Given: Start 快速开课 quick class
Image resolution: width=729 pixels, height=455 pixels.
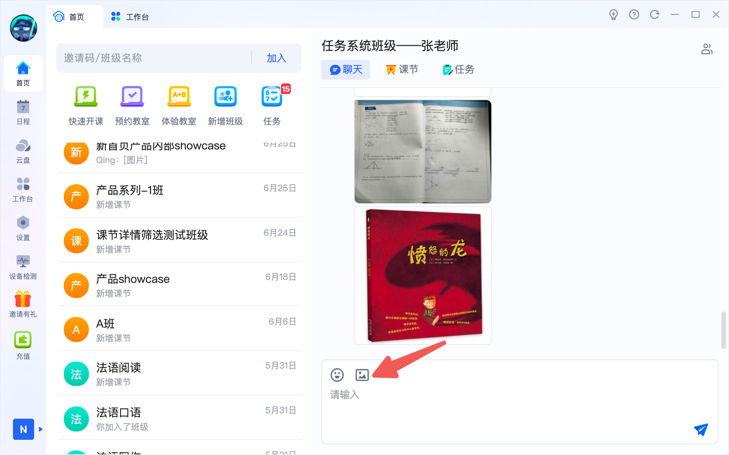Looking at the screenshot, I should [86, 106].
